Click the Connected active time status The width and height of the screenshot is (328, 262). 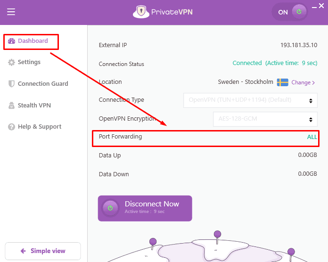275,63
